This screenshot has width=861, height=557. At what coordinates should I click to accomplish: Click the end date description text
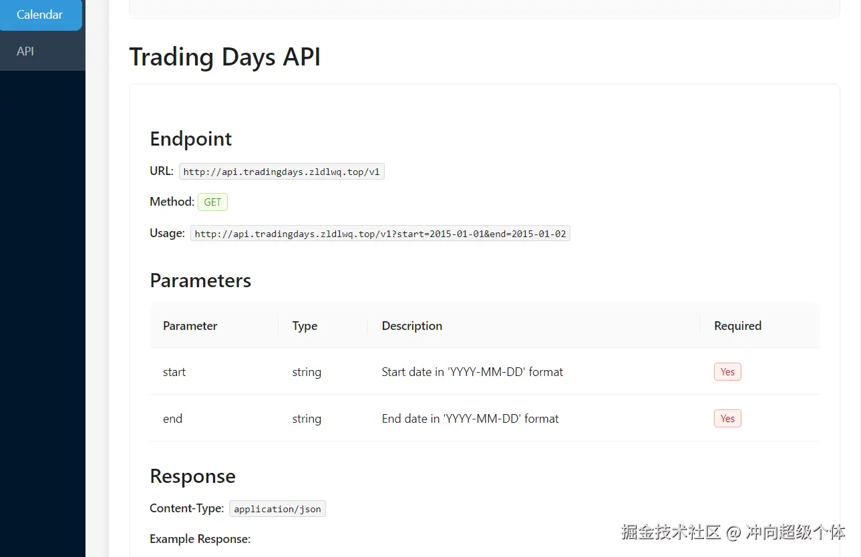tap(470, 419)
